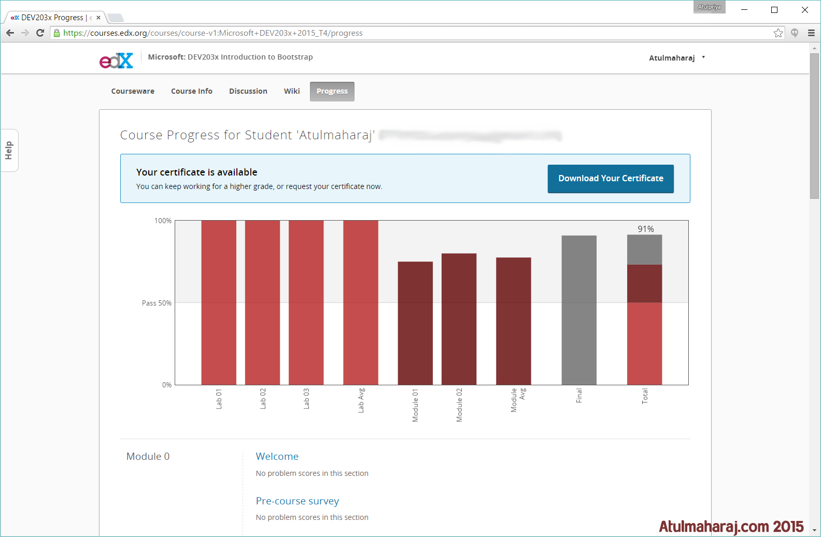
Task: Minimize the browser window
Action: pos(744,10)
